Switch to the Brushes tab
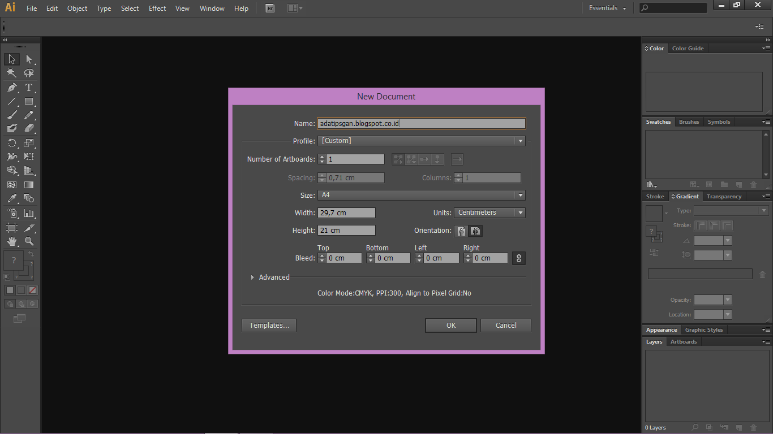 pos(689,121)
